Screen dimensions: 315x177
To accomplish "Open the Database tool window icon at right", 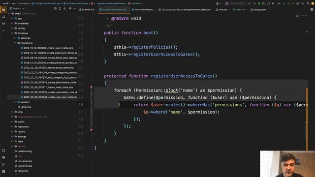I will click(312, 10).
